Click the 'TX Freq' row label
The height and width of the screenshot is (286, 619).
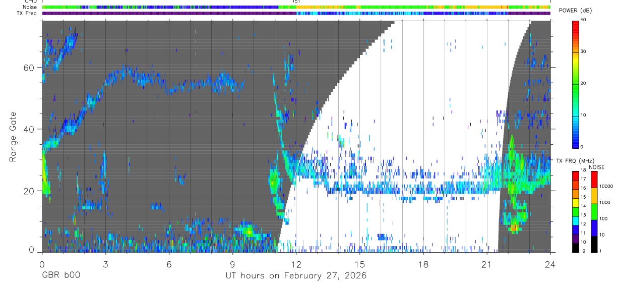click(27, 13)
